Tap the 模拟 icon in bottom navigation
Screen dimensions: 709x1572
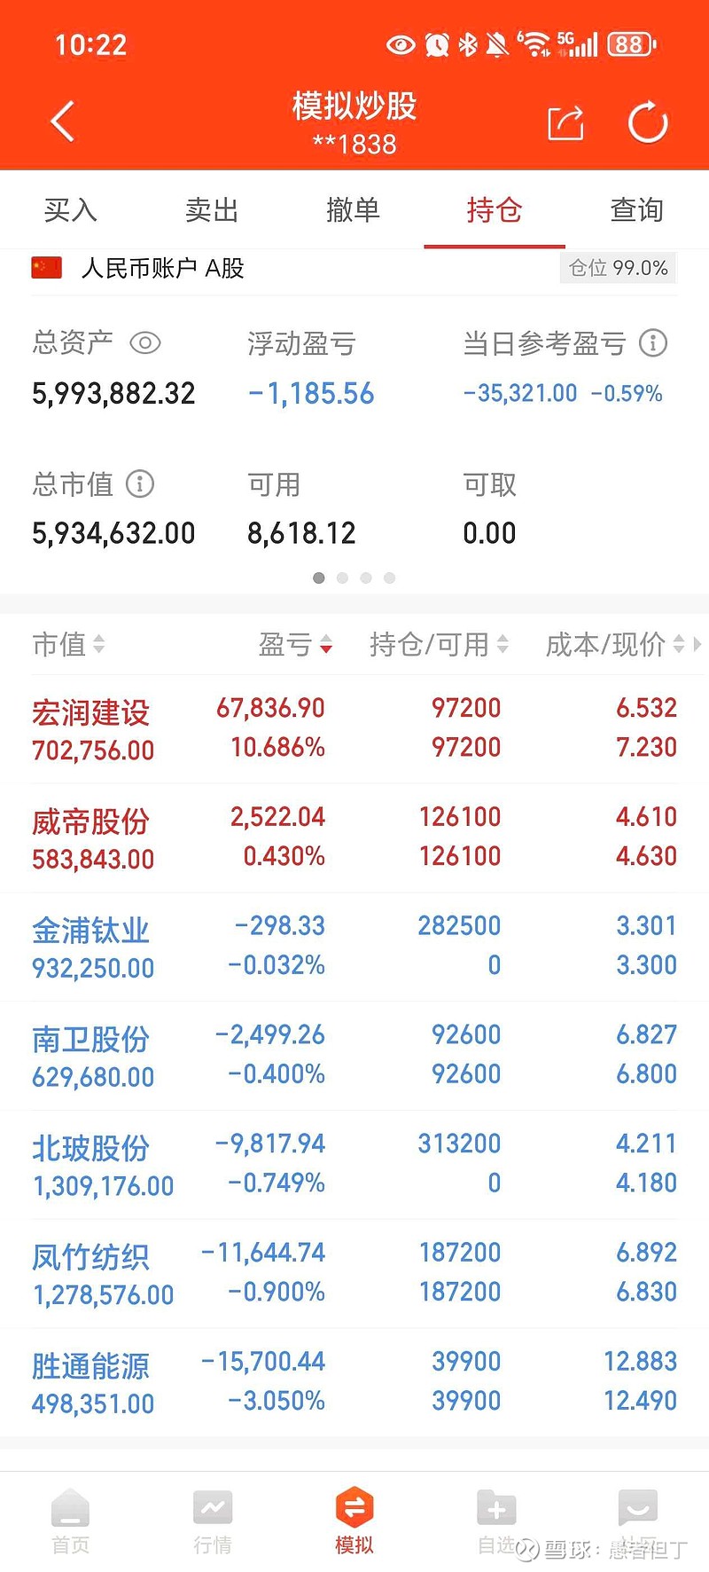tap(354, 1508)
